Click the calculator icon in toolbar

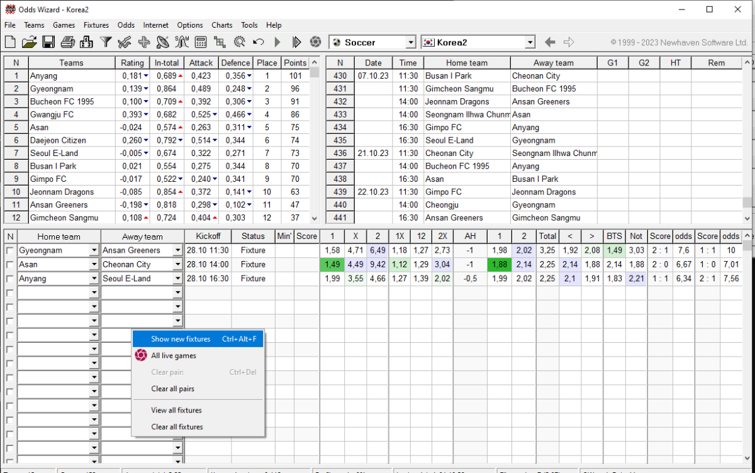[201, 42]
